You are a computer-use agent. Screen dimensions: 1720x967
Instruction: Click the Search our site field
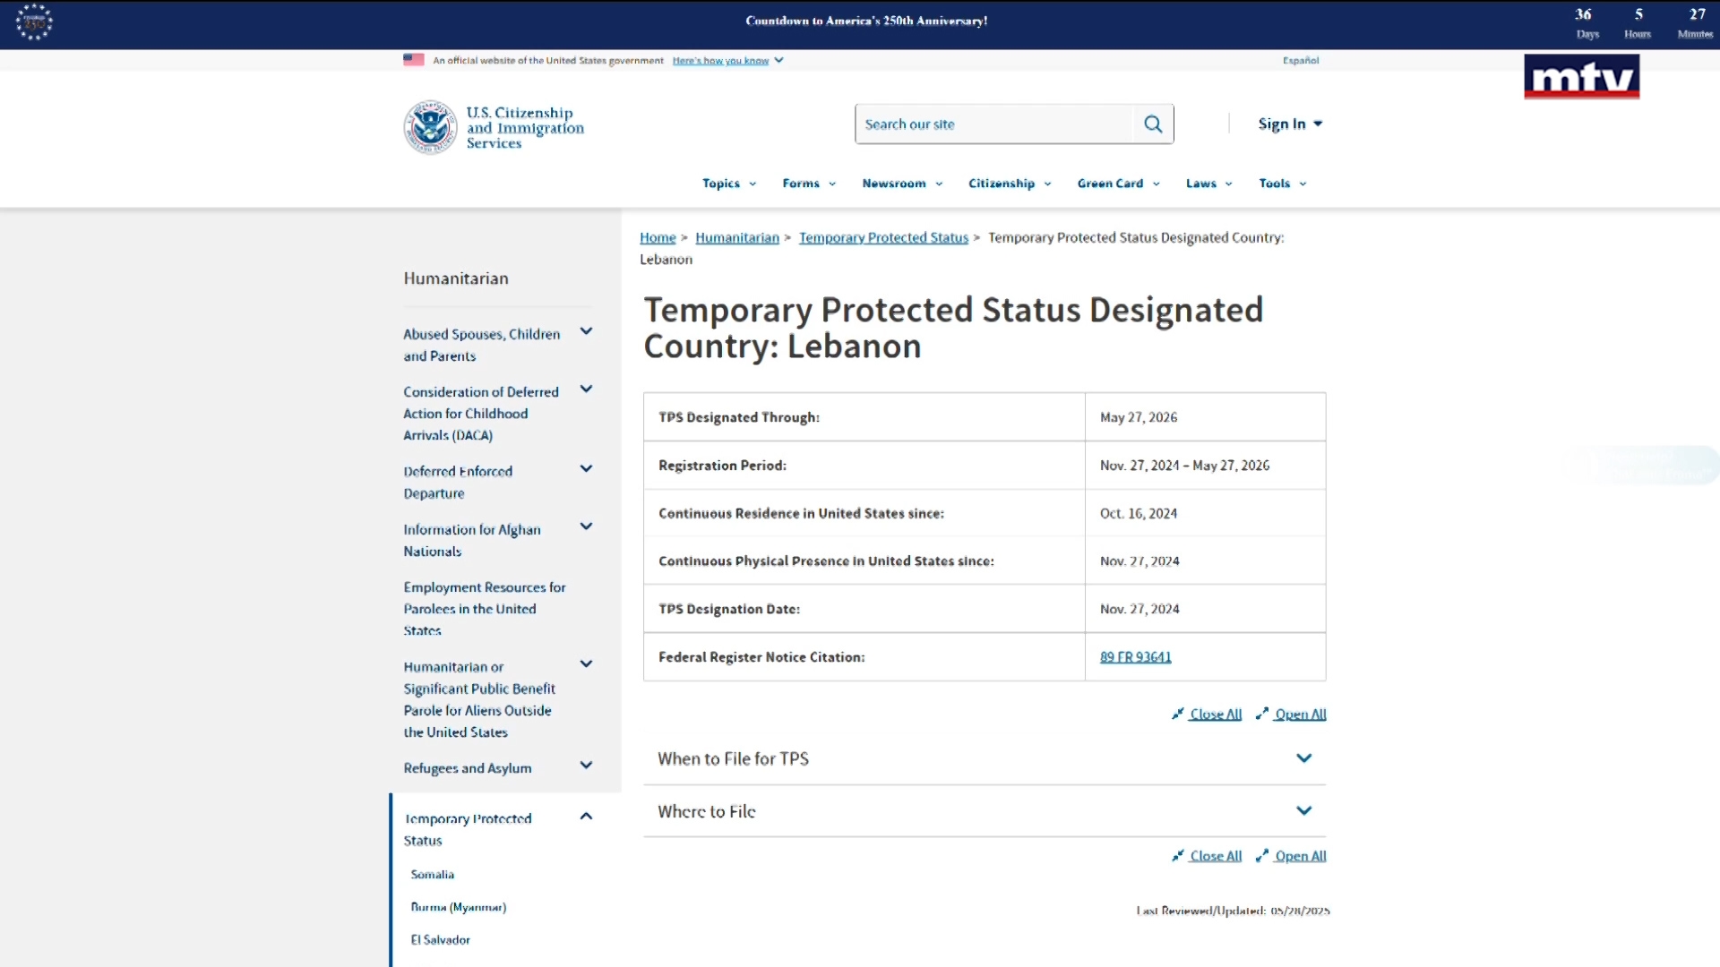click(x=993, y=124)
